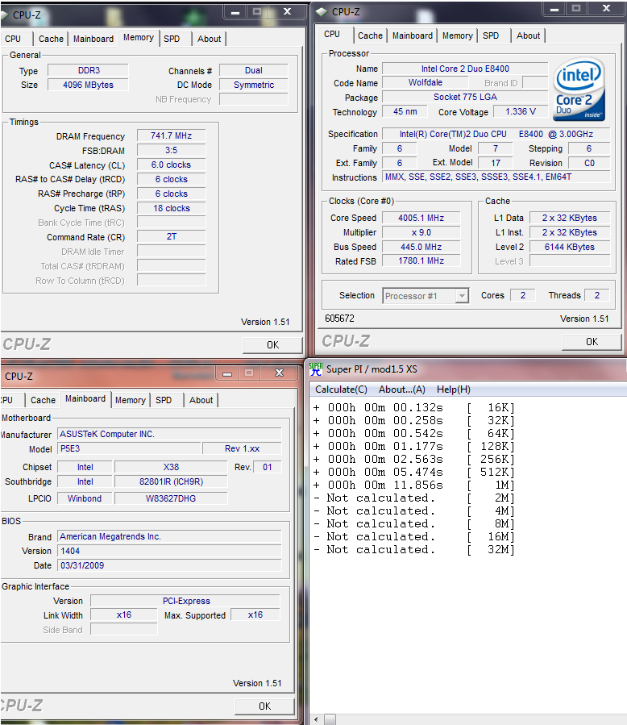Click the 16K result line in Super PI
Viewport: 627px width, 725px height.
(x=414, y=407)
